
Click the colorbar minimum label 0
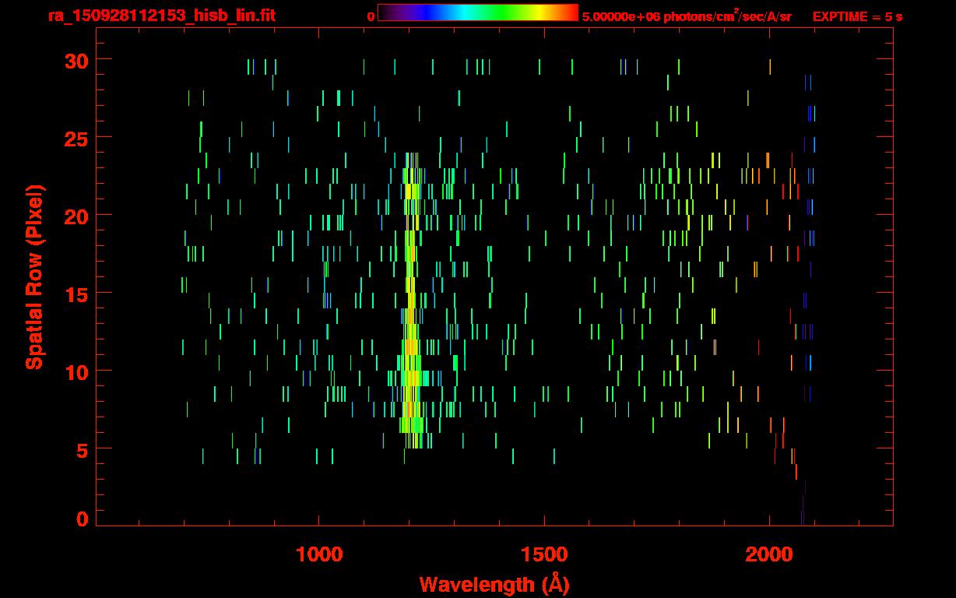371,16
